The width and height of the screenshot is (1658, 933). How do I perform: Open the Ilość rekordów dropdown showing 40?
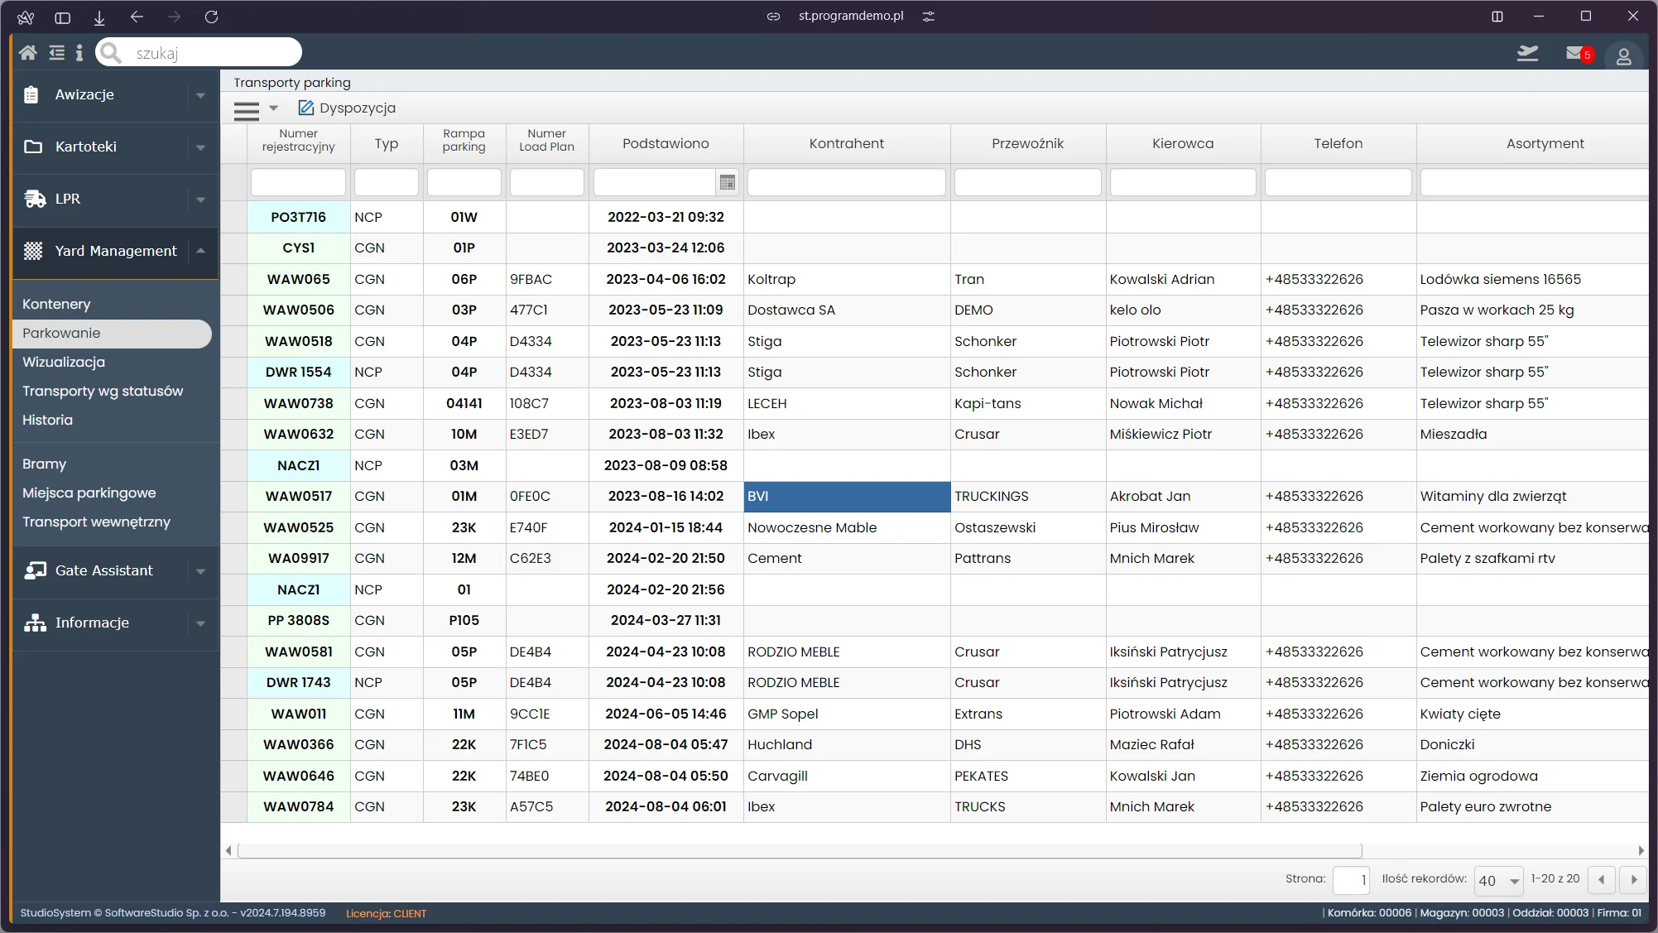(x=1499, y=880)
